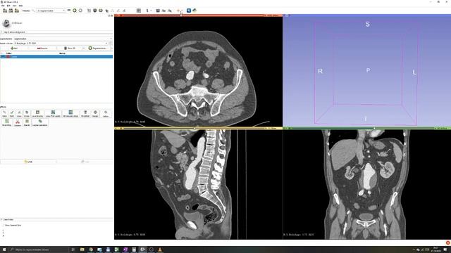Select the Hollow effect
Image resolution: width=451 pixels, height=253 pixels.
coord(106,114)
